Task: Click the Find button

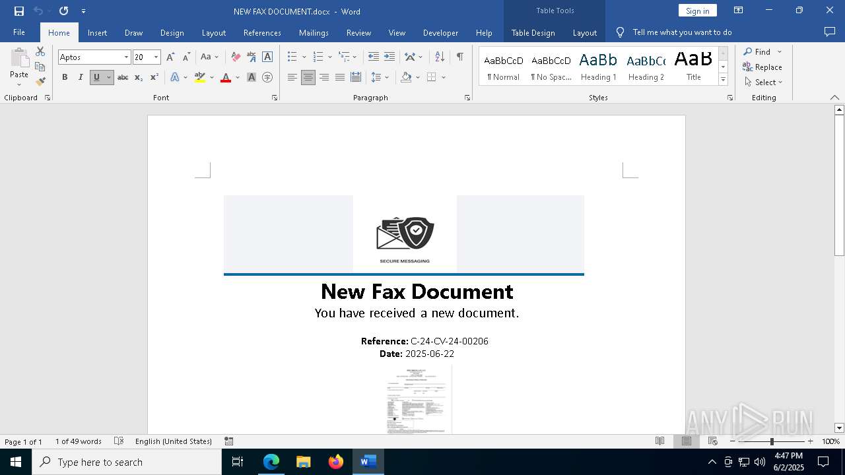Action: [757, 51]
